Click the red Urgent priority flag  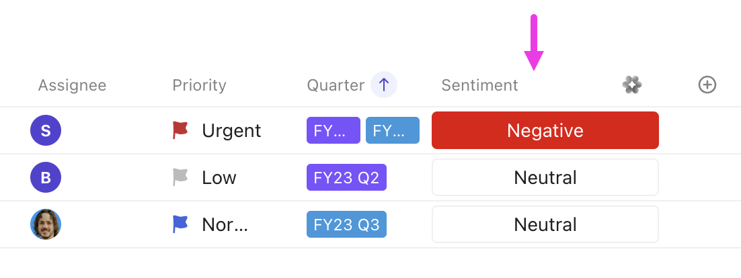[180, 130]
